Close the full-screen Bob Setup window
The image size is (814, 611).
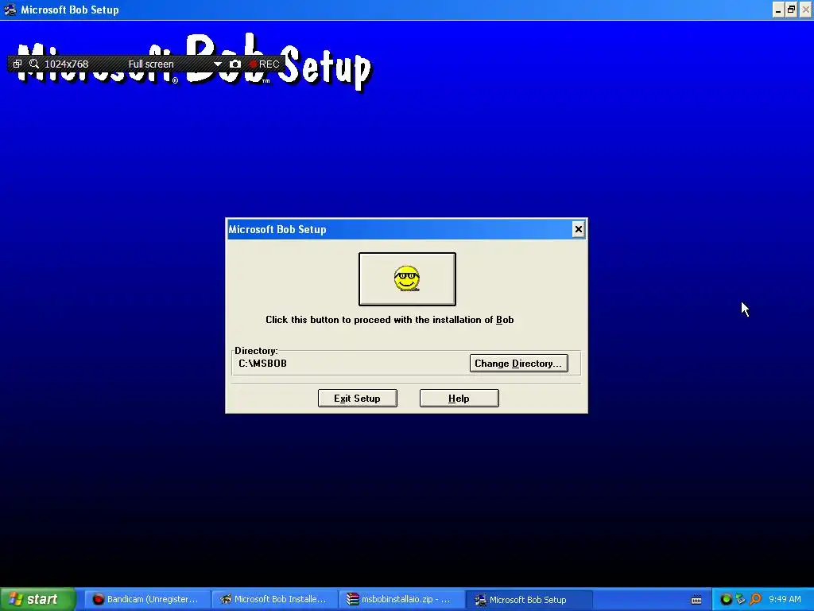[806, 10]
